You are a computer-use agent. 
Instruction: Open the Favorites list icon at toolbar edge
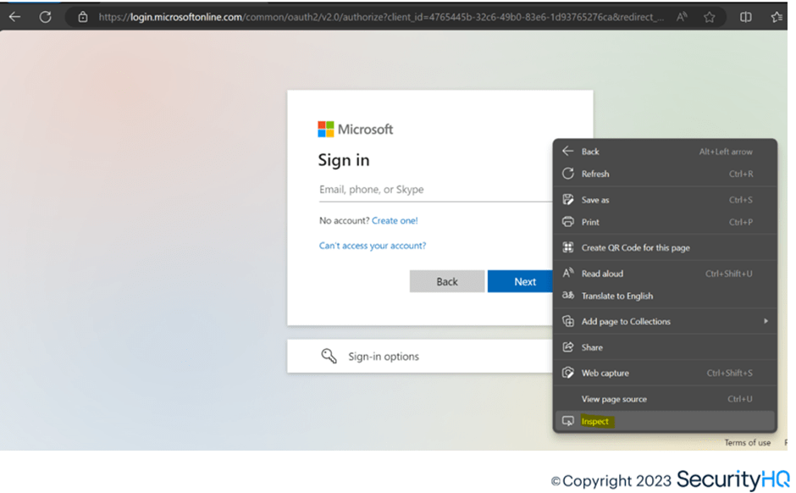pos(777,17)
